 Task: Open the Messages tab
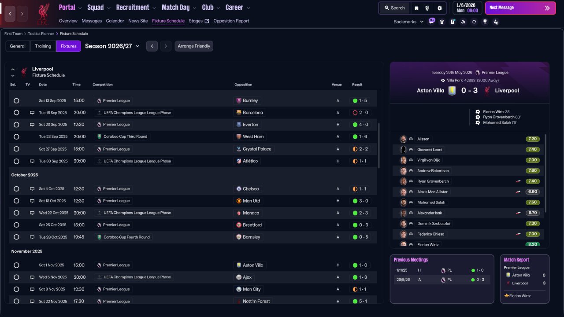pos(92,21)
